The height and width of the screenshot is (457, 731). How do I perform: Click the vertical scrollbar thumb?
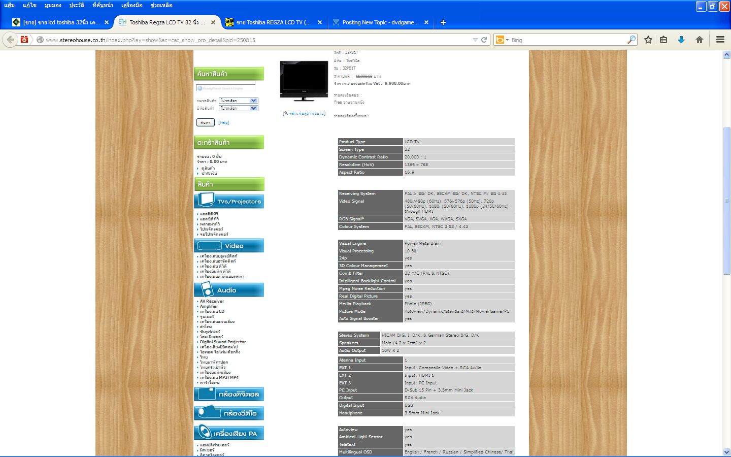coord(726,201)
